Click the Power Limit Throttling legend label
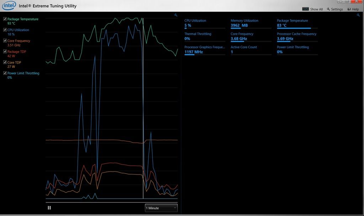This screenshot has height=216, width=364. click(23, 73)
